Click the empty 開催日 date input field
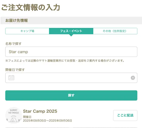 coord(71,78)
